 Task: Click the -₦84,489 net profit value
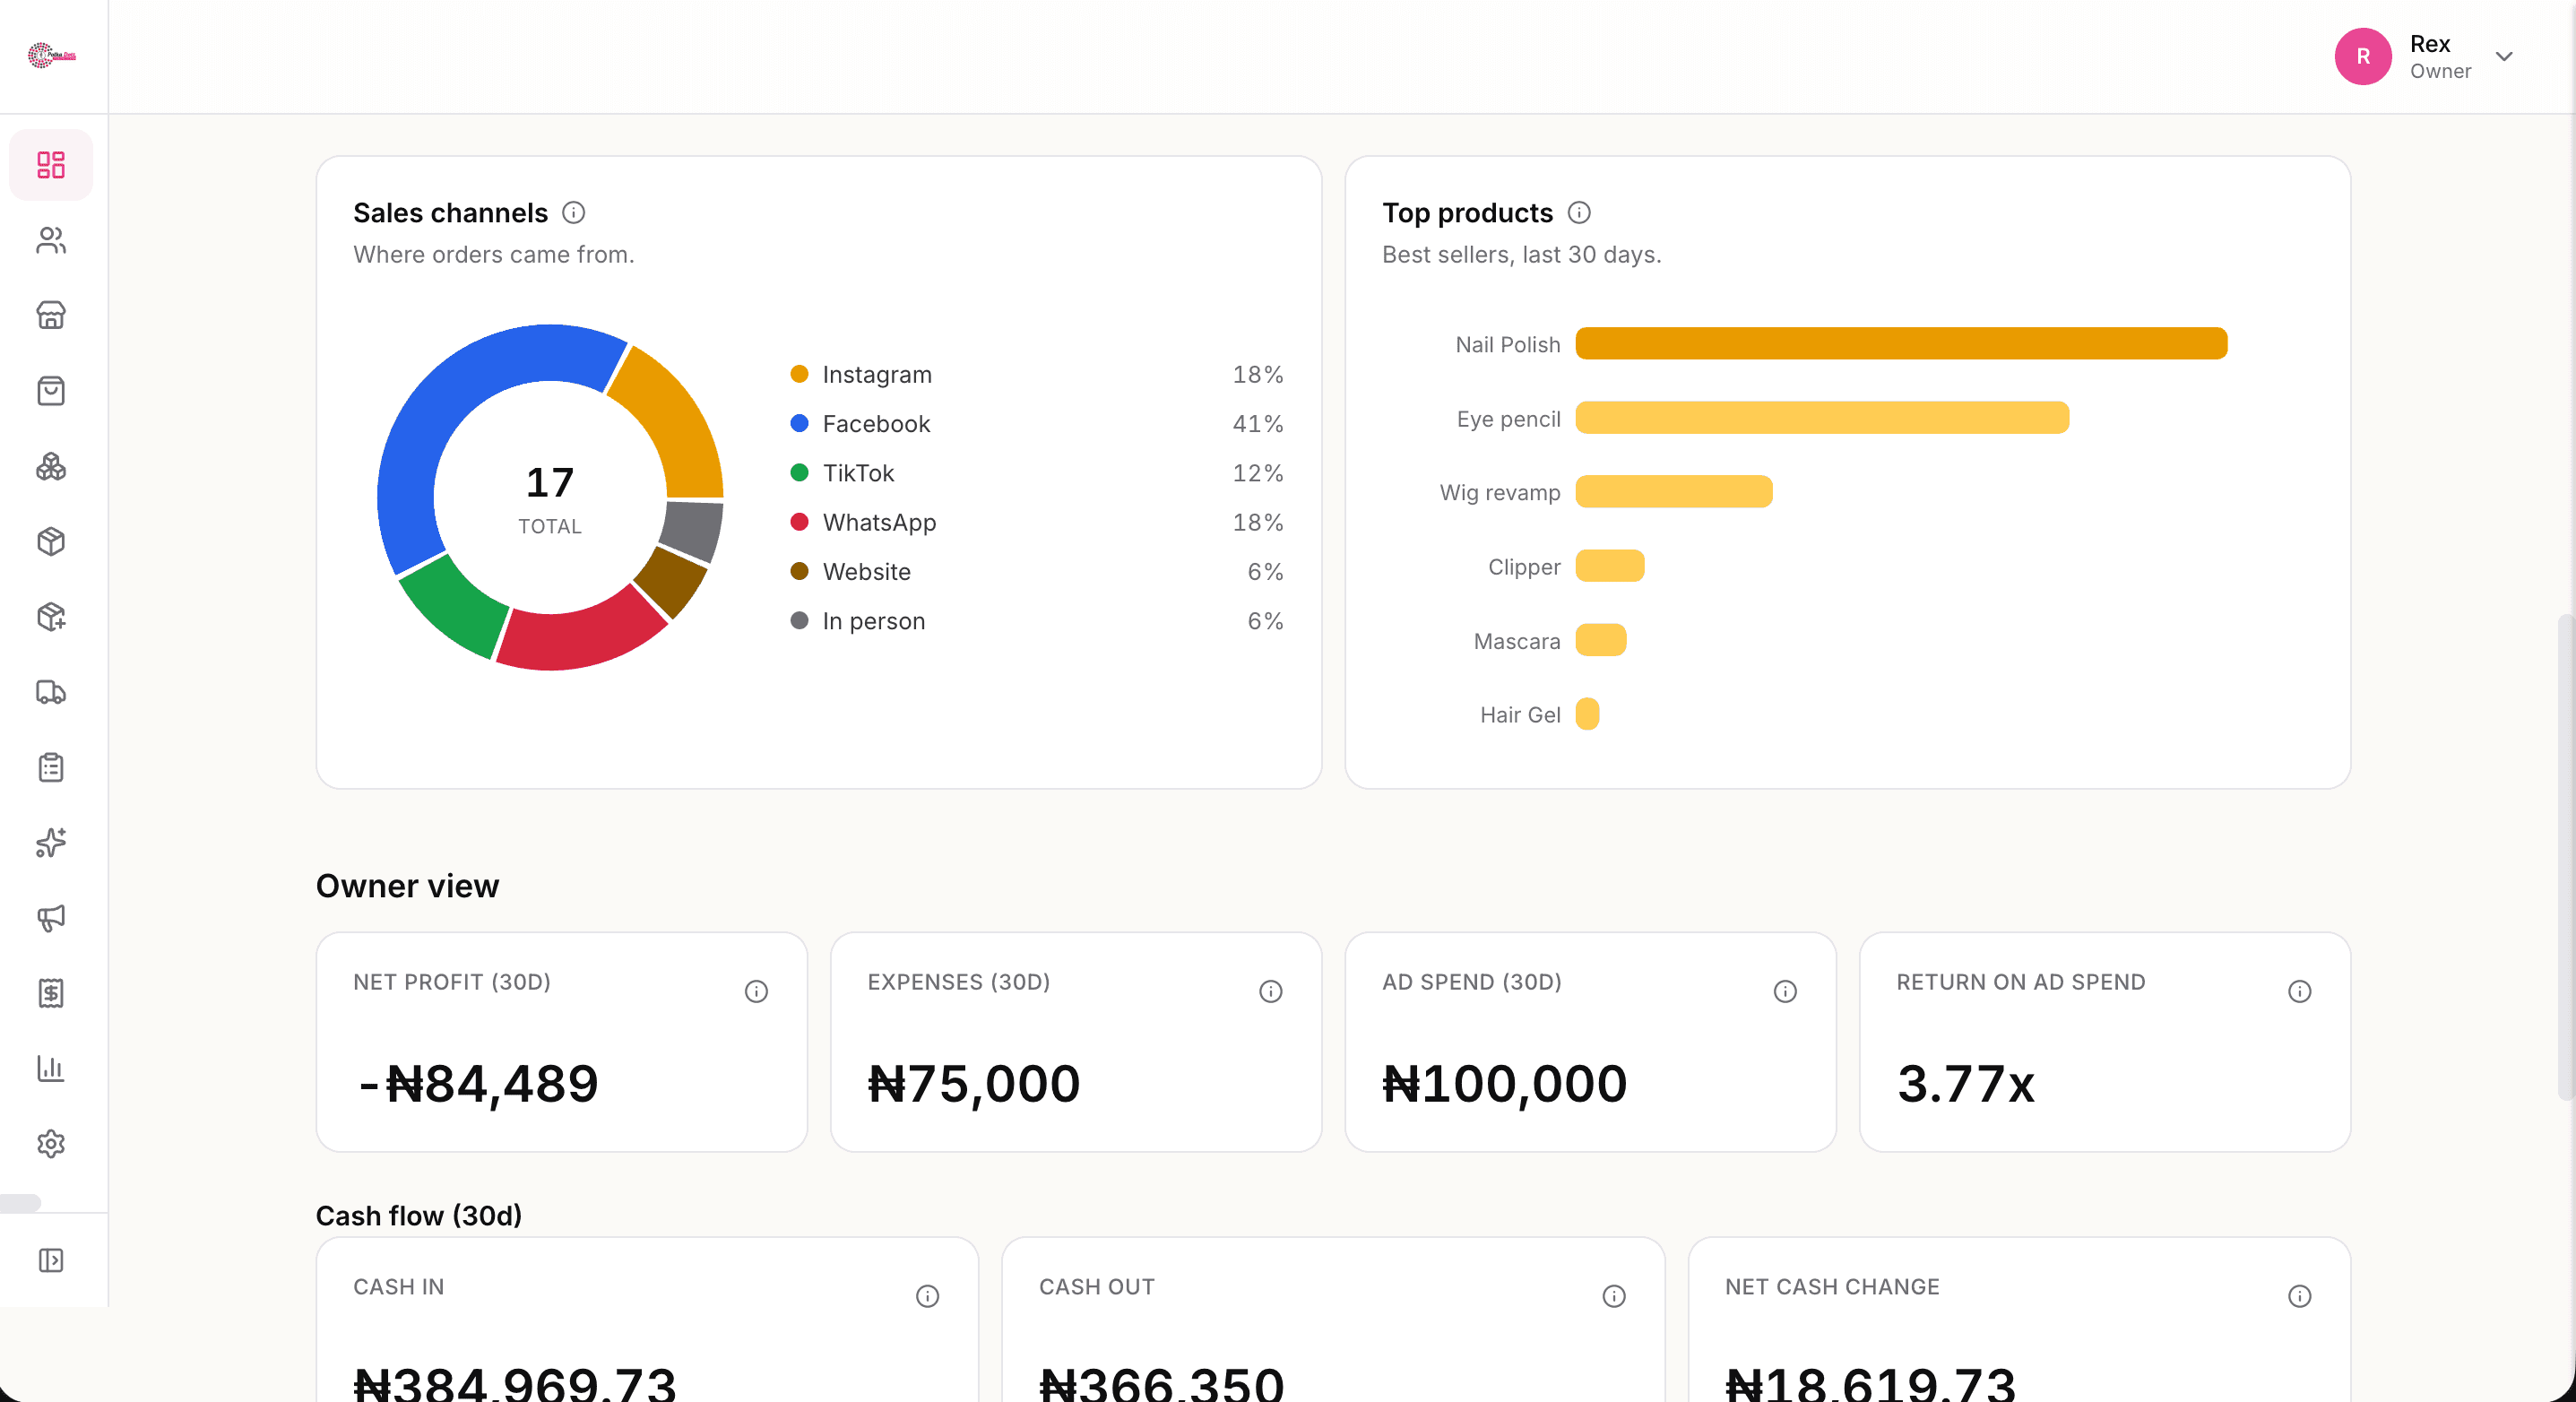(477, 1084)
